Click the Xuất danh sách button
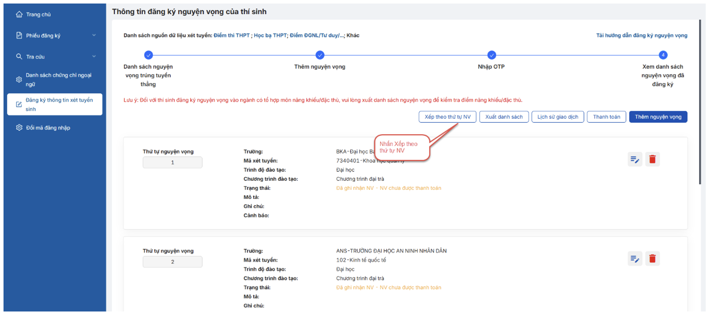The height and width of the screenshot is (315, 711). (504, 117)
